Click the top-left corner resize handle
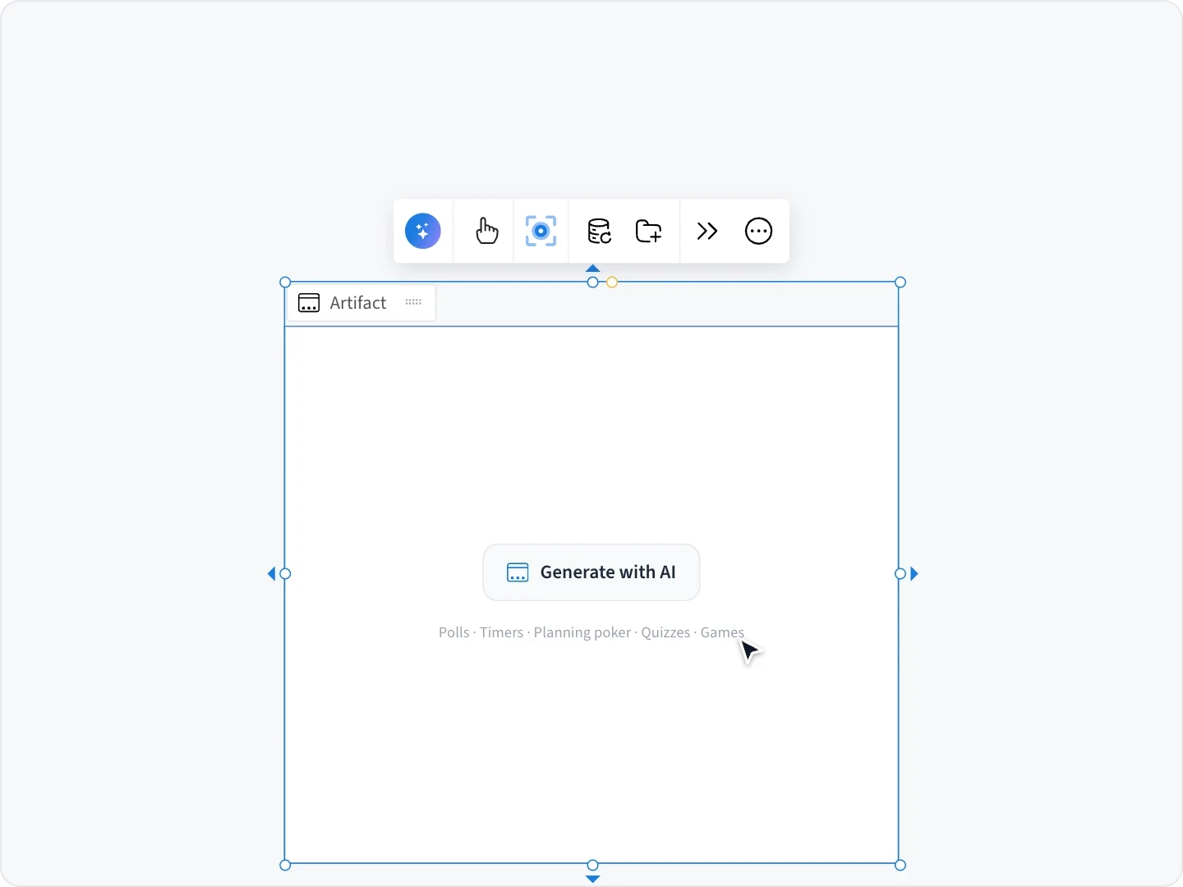The width and height of the screenshot is (1183, 887). [x=286, y=283]
